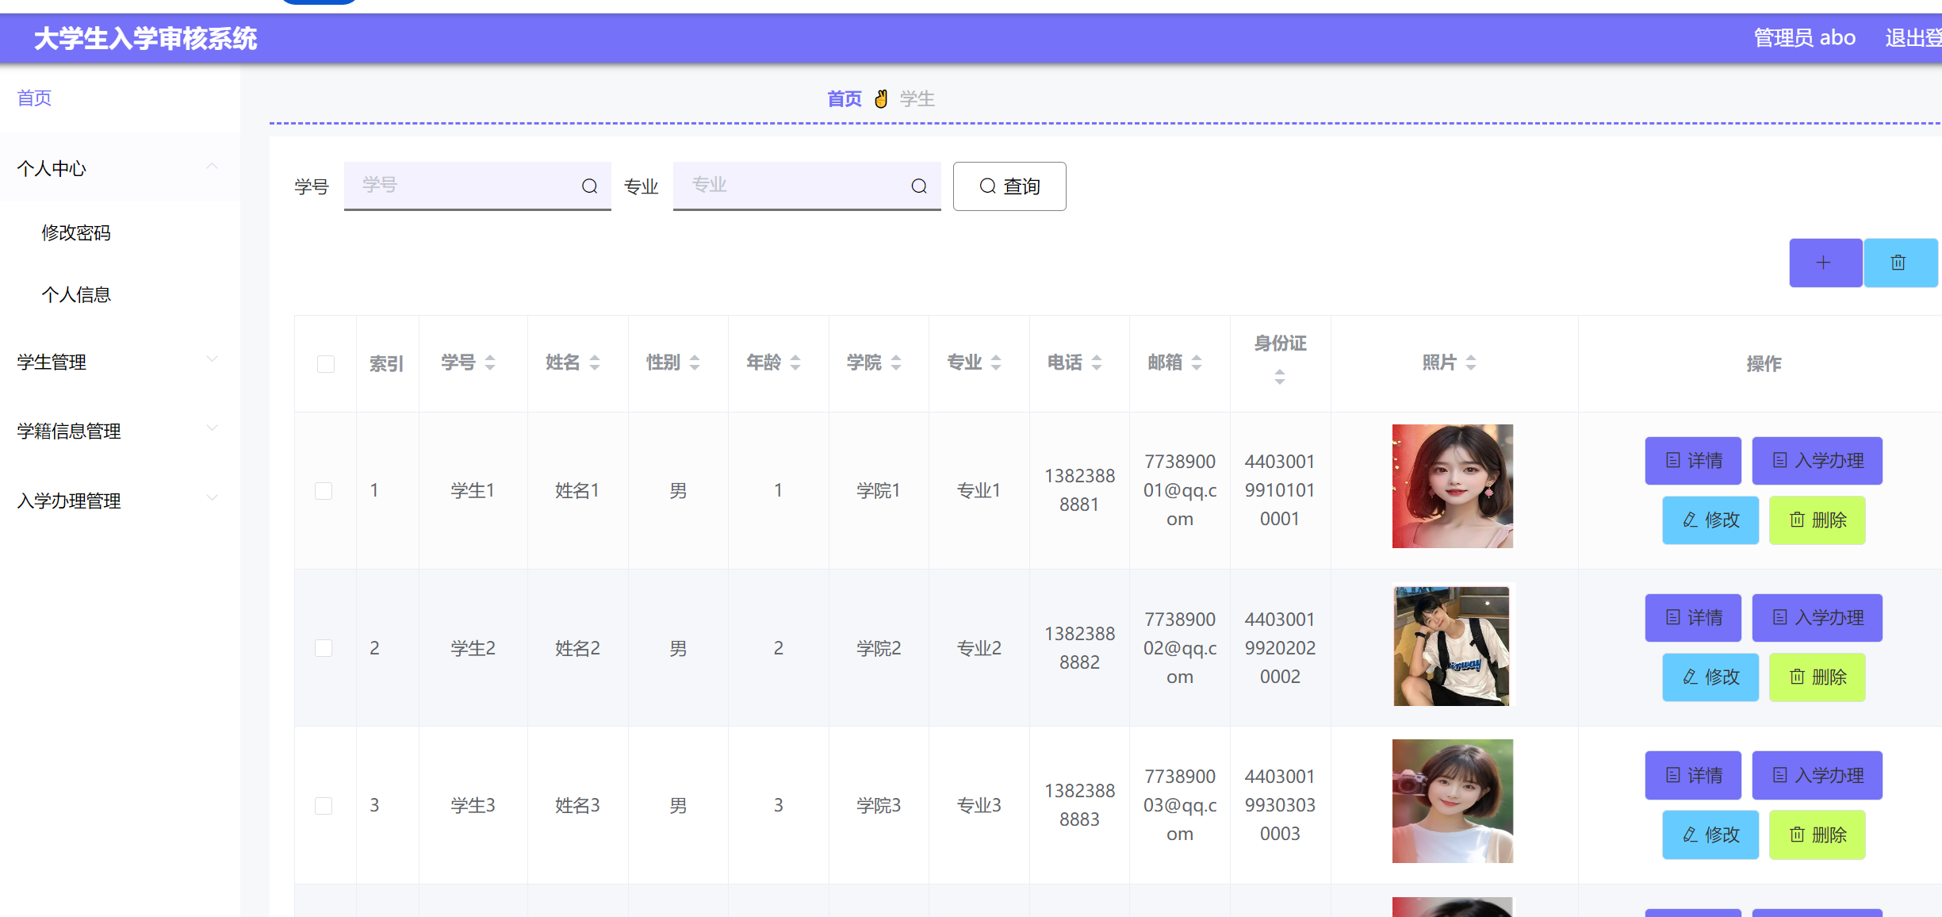The image size is (1942, 917).
Task: Click 入学办理 button for 学生2
Action: point(1817,618)
